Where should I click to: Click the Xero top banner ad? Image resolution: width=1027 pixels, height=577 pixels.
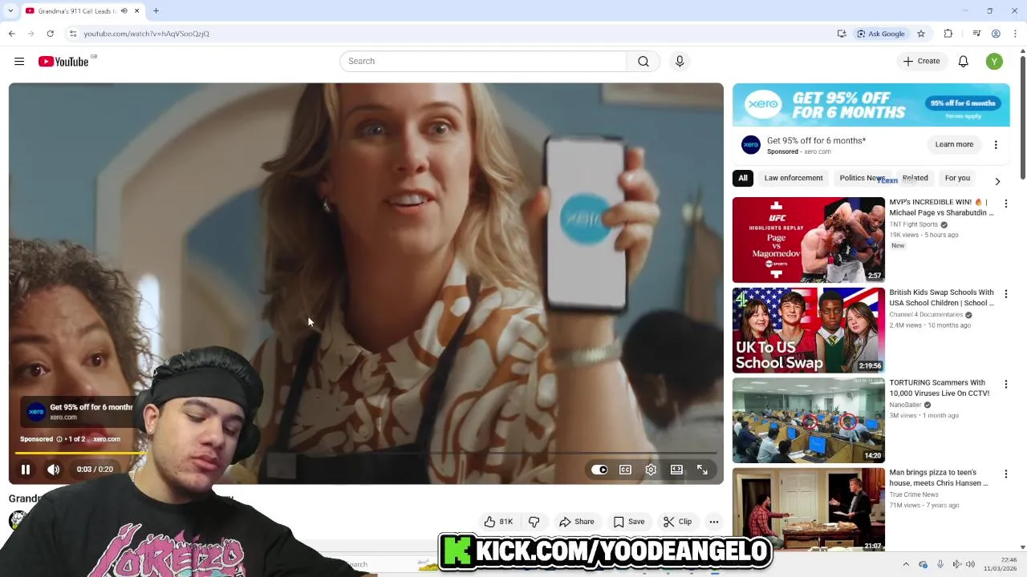coord(871,105)
